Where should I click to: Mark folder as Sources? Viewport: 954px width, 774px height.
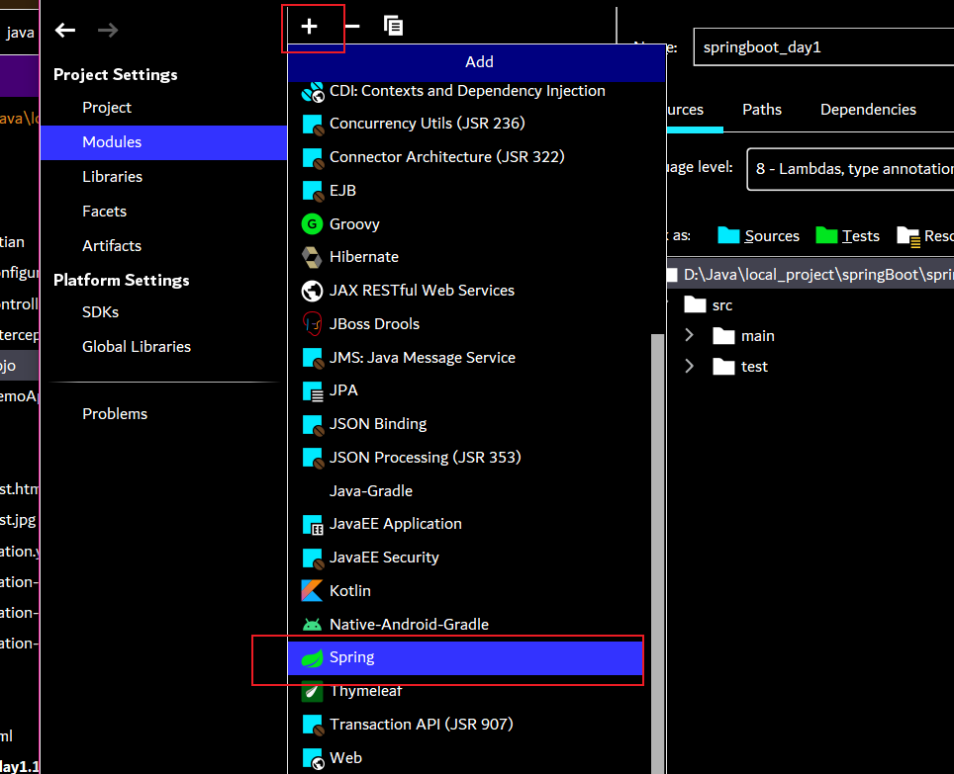759,235
